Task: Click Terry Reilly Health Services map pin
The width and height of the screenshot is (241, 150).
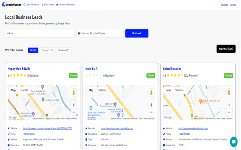Action: [42, 87]
